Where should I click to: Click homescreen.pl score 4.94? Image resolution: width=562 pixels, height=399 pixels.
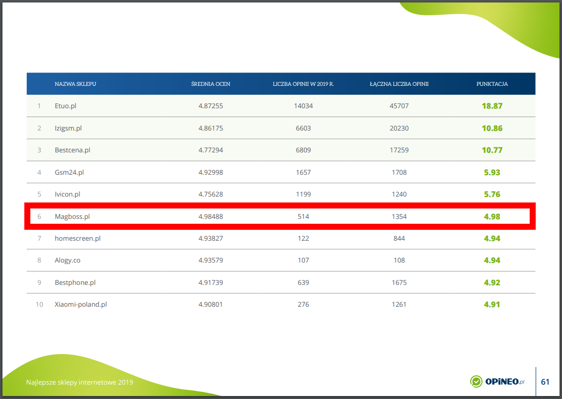point(492,238)
